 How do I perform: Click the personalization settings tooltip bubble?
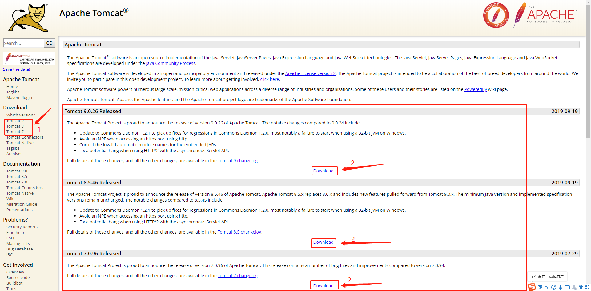[x=547, y=277]
